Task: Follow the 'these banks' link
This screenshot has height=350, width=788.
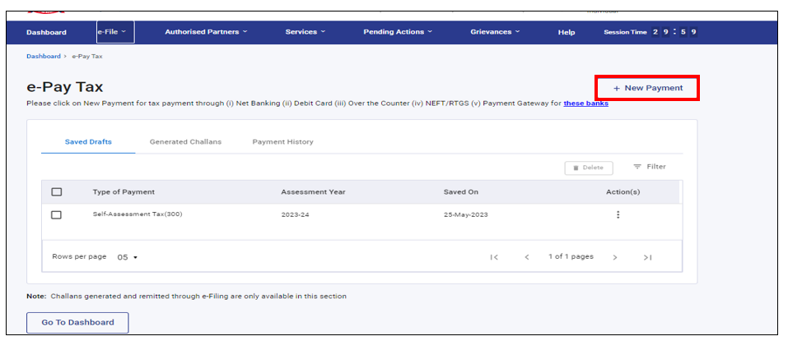Action: coord(585,104)
